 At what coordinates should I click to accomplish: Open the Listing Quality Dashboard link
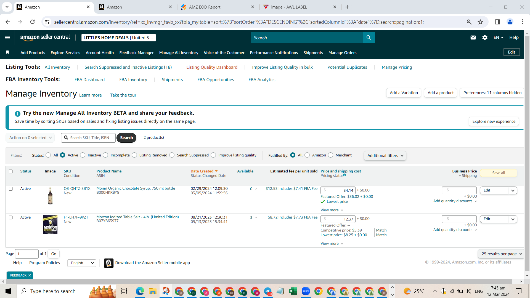212,67
